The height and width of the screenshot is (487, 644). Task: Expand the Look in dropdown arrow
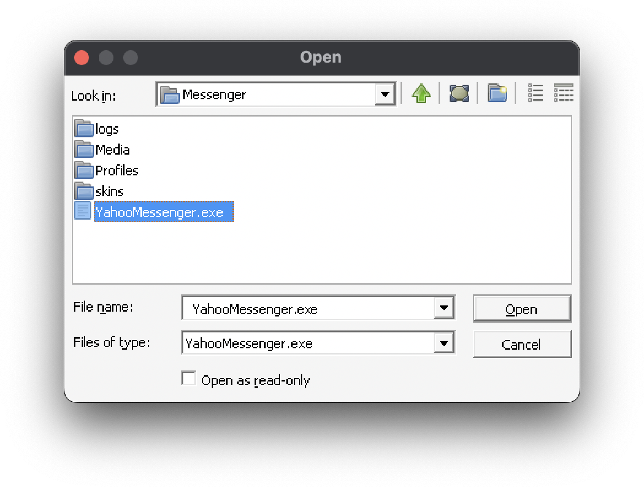click(x=385, y=94)
